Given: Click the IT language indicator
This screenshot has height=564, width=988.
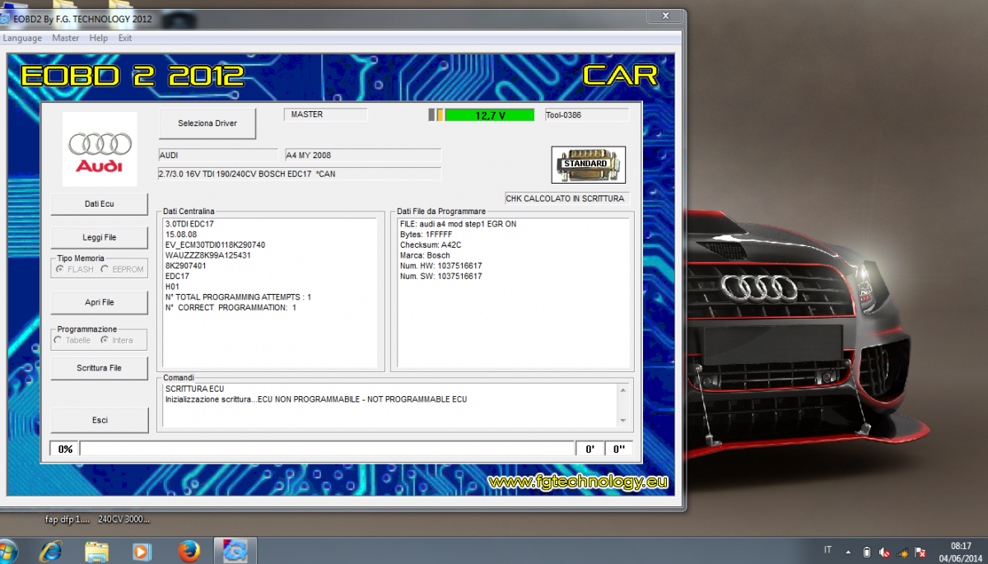Looking at the screenshot, I should coord(827,550).
